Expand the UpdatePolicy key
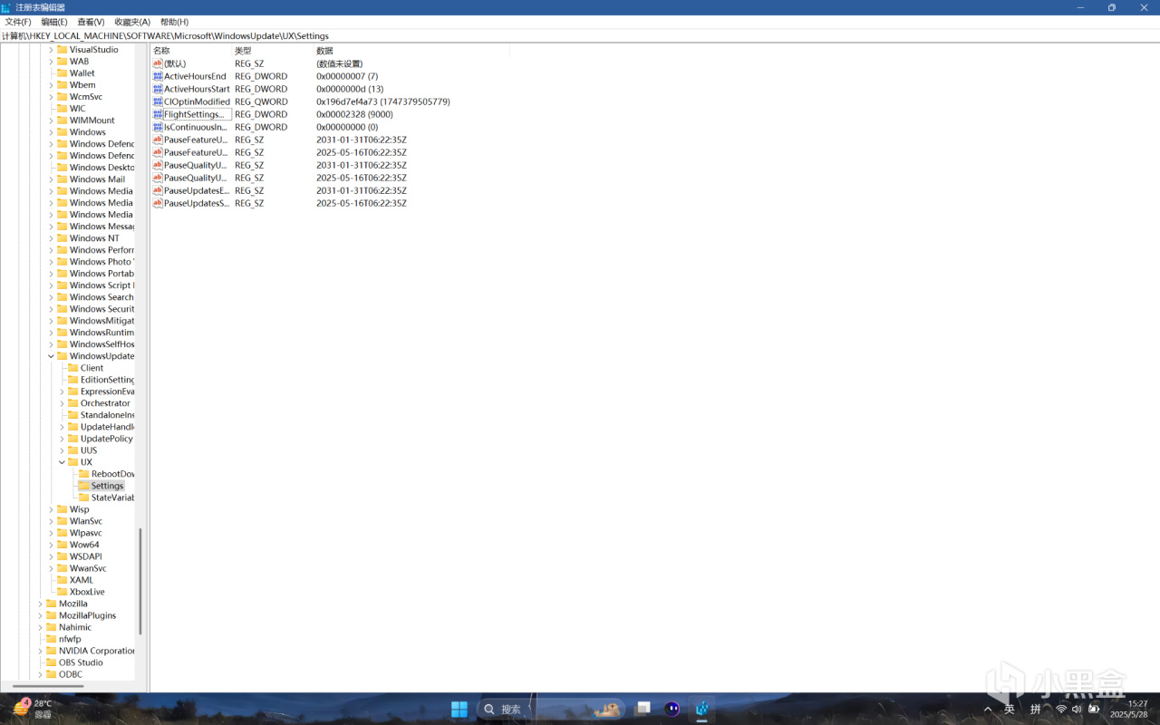The width and height of the screenshot is (1160, 725). point(62,439)
